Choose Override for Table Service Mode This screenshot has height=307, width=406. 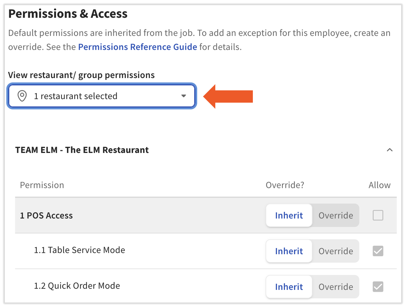tap(336, 251)
